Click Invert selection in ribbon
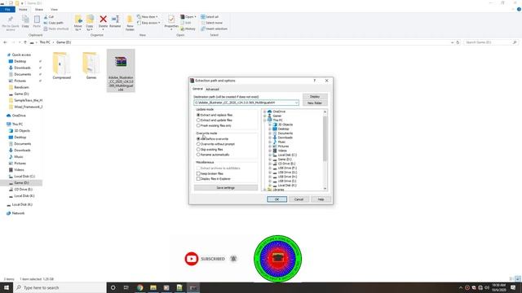This screenshot has height=293, width=522. pos(214,29)
